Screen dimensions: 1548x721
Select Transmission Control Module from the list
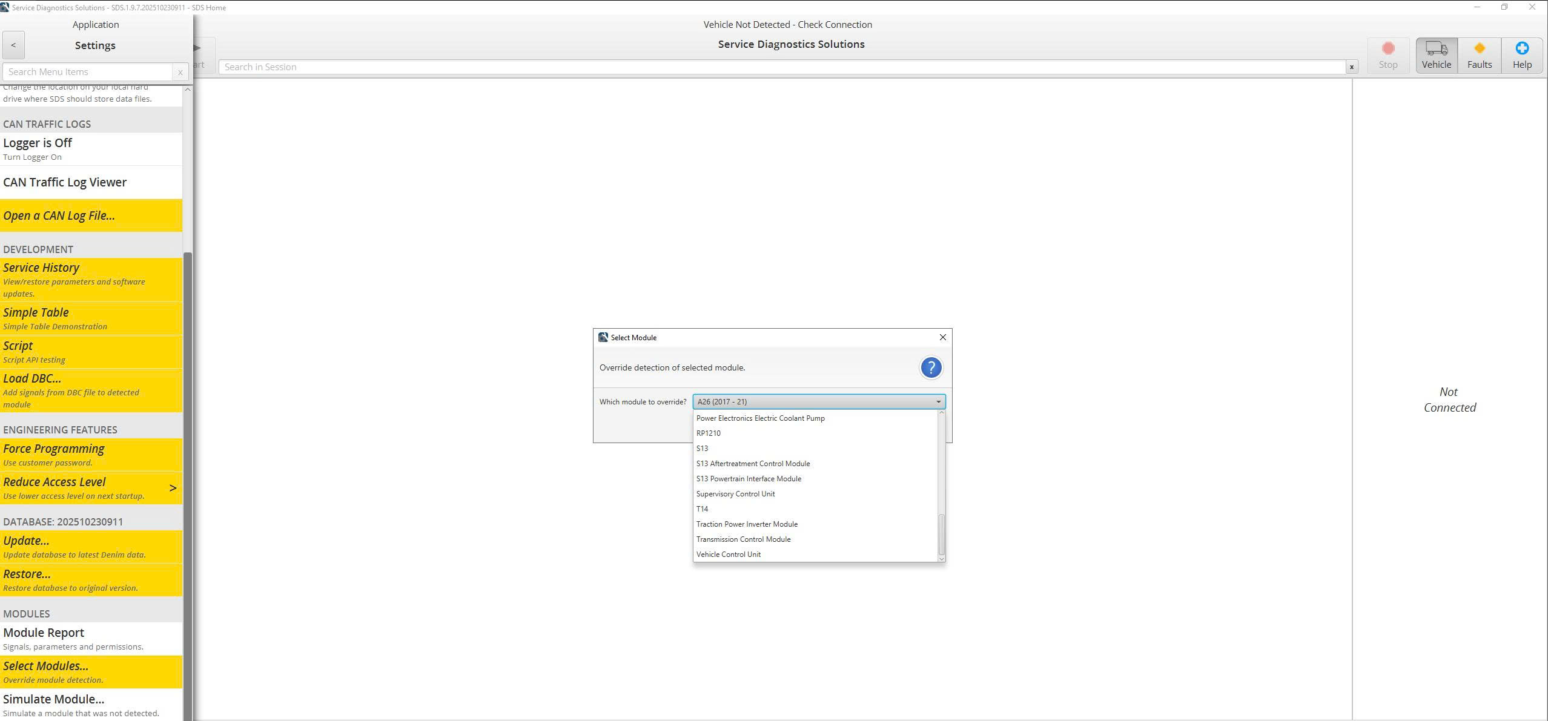pos(743,539)
